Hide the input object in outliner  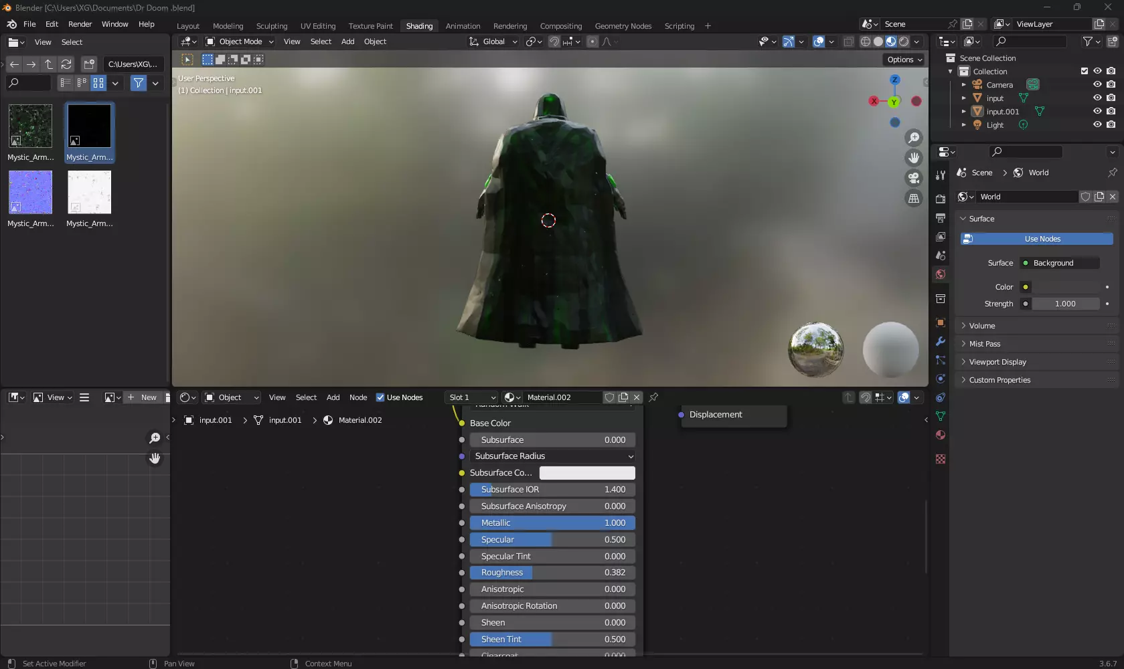click(1097, 98)
